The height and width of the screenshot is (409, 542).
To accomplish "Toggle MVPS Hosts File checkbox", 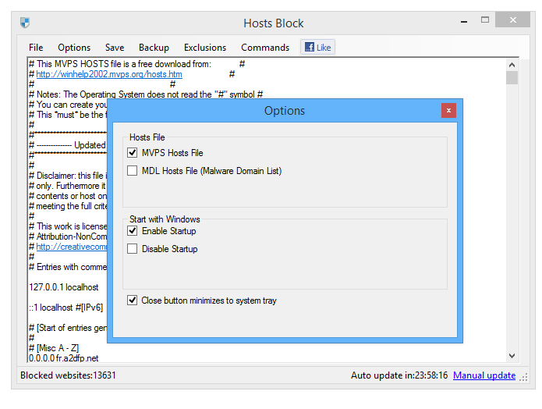I will [132, 153].
